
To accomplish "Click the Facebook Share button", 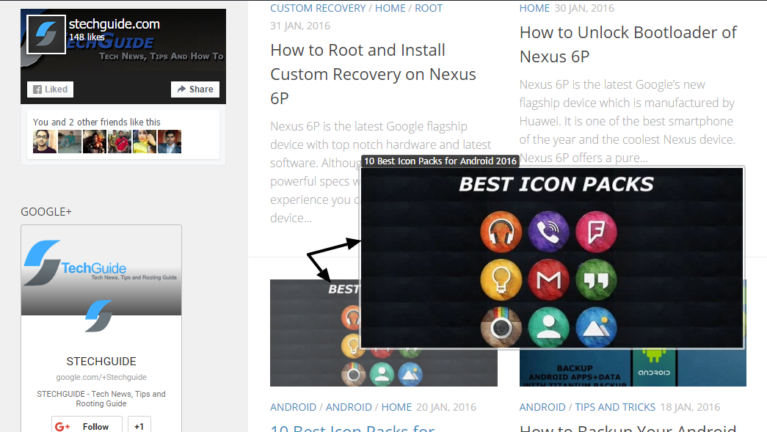I will click(195, 89).
